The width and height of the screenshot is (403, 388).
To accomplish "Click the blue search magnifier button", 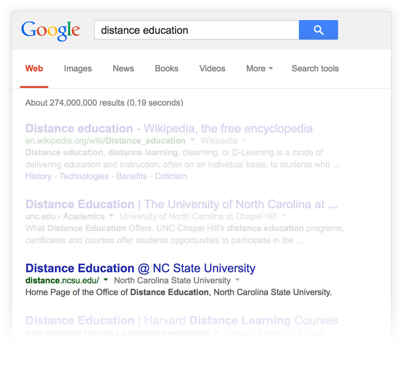I will (318, 30).
